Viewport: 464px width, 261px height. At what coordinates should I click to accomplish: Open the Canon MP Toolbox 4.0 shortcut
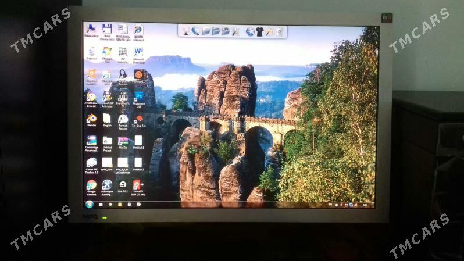click(x=92, y=163)
